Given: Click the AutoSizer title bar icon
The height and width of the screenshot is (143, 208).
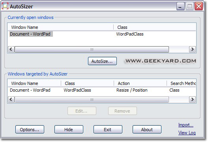Looking at the screenshot, I should pos(5,6).
